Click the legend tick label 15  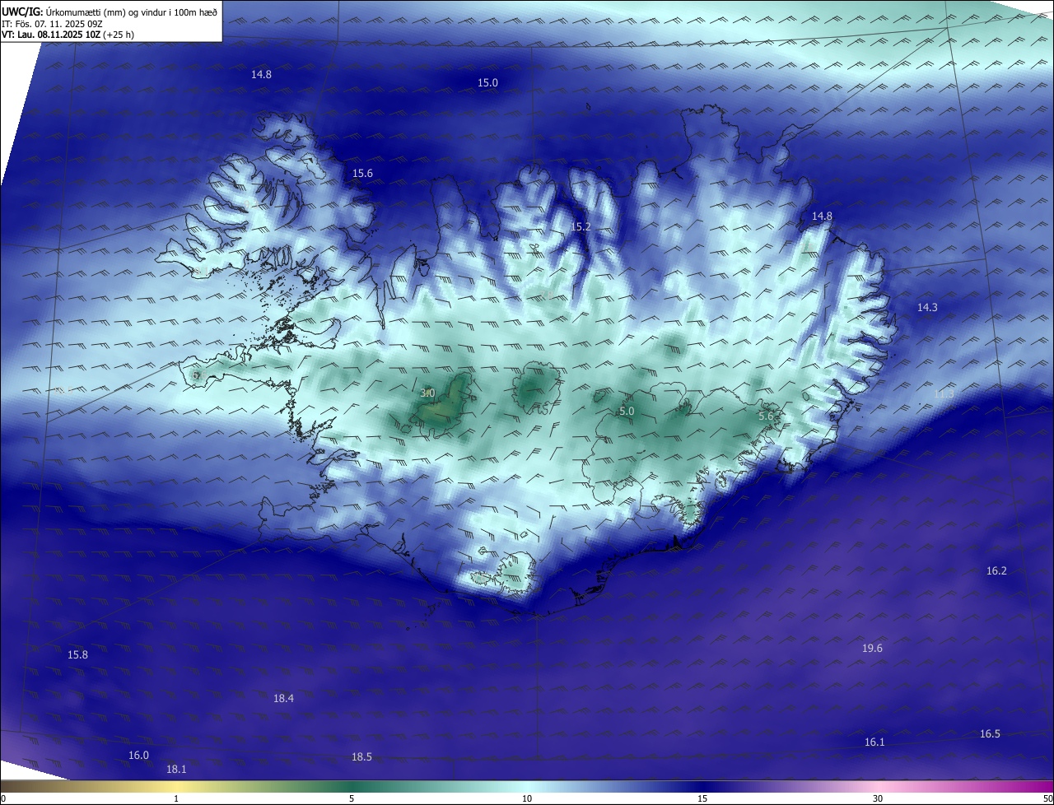click(x=702, y=798)
